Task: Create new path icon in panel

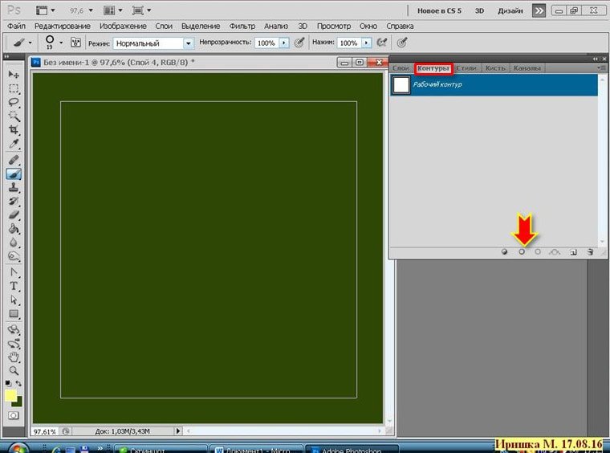Action: 573,251
